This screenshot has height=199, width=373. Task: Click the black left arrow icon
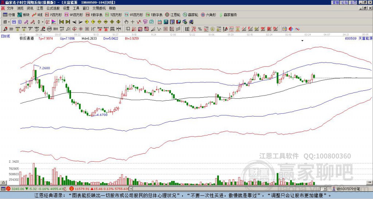[x=74, y=22]
